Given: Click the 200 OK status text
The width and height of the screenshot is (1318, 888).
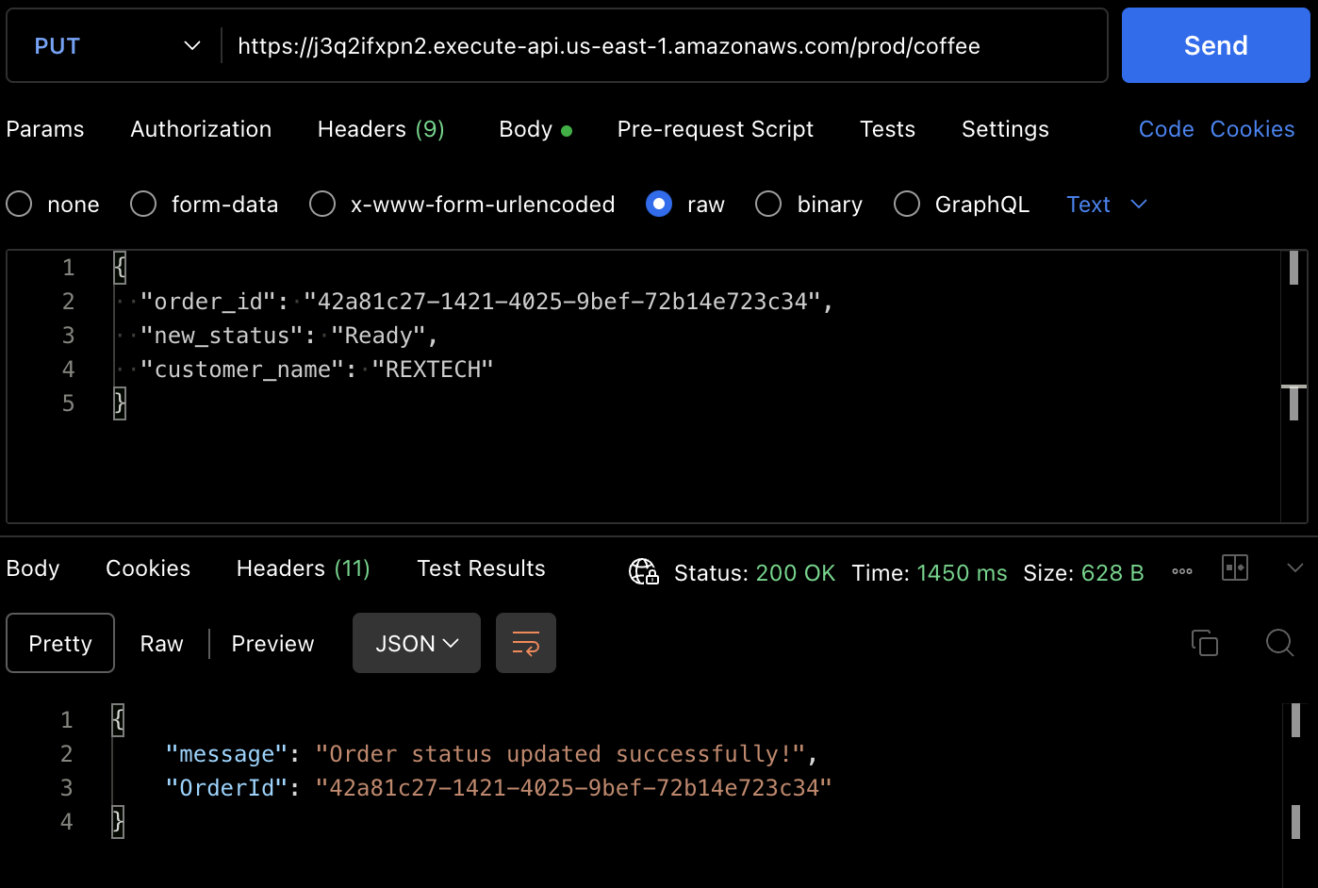Looking at the screenshot, I should (x=795, y=573).
